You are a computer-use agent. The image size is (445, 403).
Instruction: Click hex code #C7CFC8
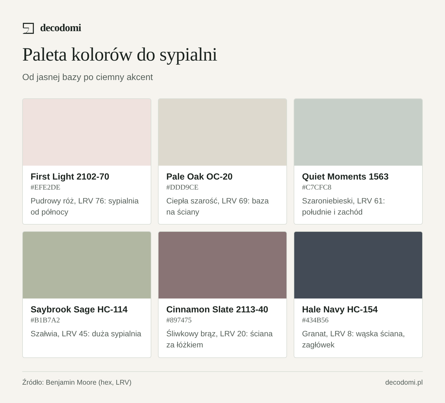pos(317,187)
